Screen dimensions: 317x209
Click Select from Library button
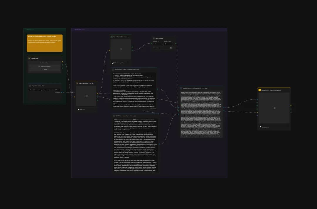click(x=45, y=66)
